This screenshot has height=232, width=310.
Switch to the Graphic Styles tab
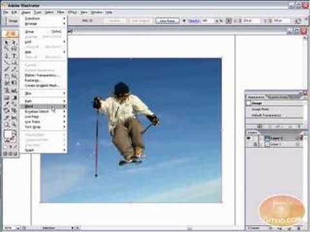(x=279, y=97)
